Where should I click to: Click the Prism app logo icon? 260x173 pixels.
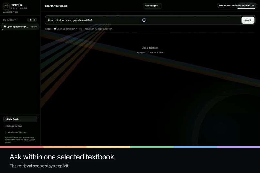coord(6,6)
